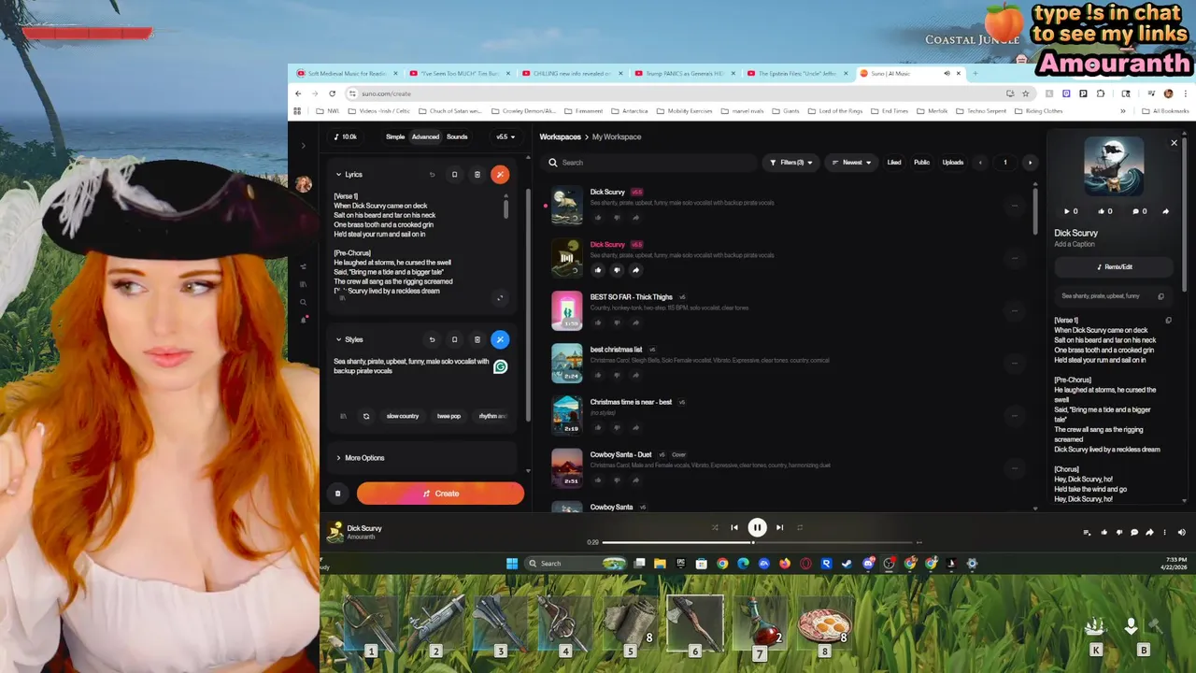Toggle the Public filter

[x=921, y=163]
